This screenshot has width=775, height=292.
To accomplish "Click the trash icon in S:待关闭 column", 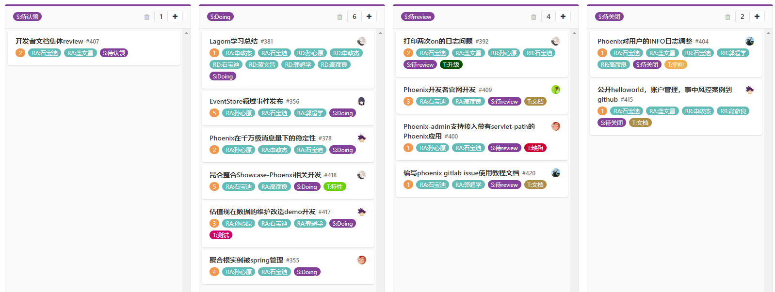I will click(727, 17).
